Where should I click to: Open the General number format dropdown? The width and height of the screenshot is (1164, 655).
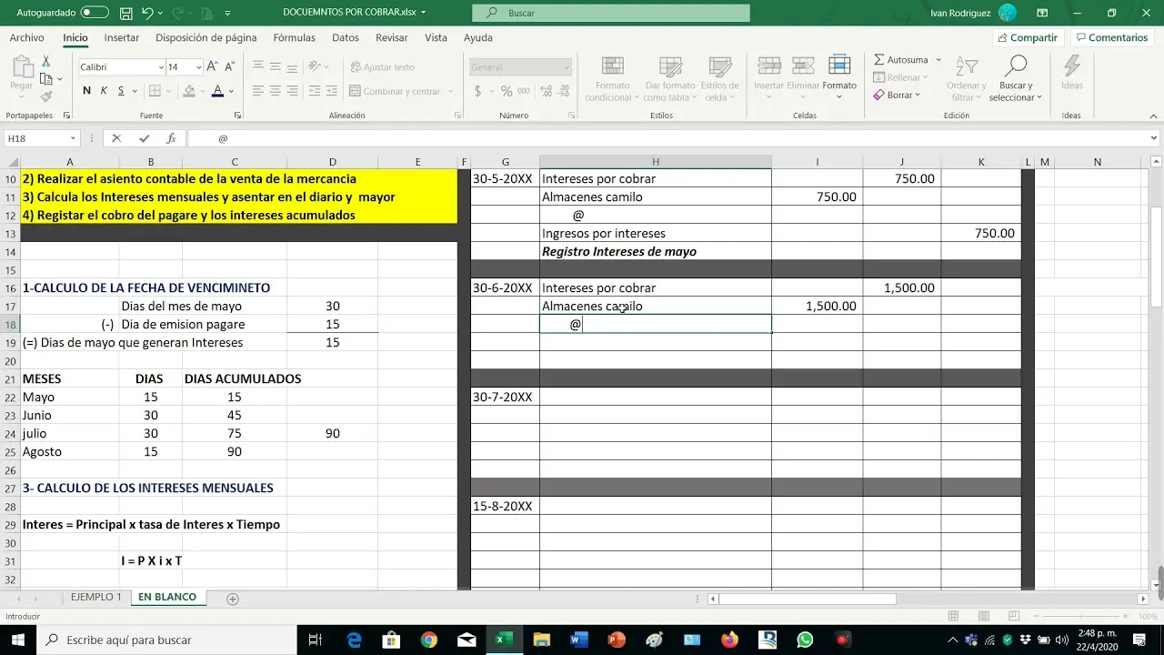[x=566, y=67]
